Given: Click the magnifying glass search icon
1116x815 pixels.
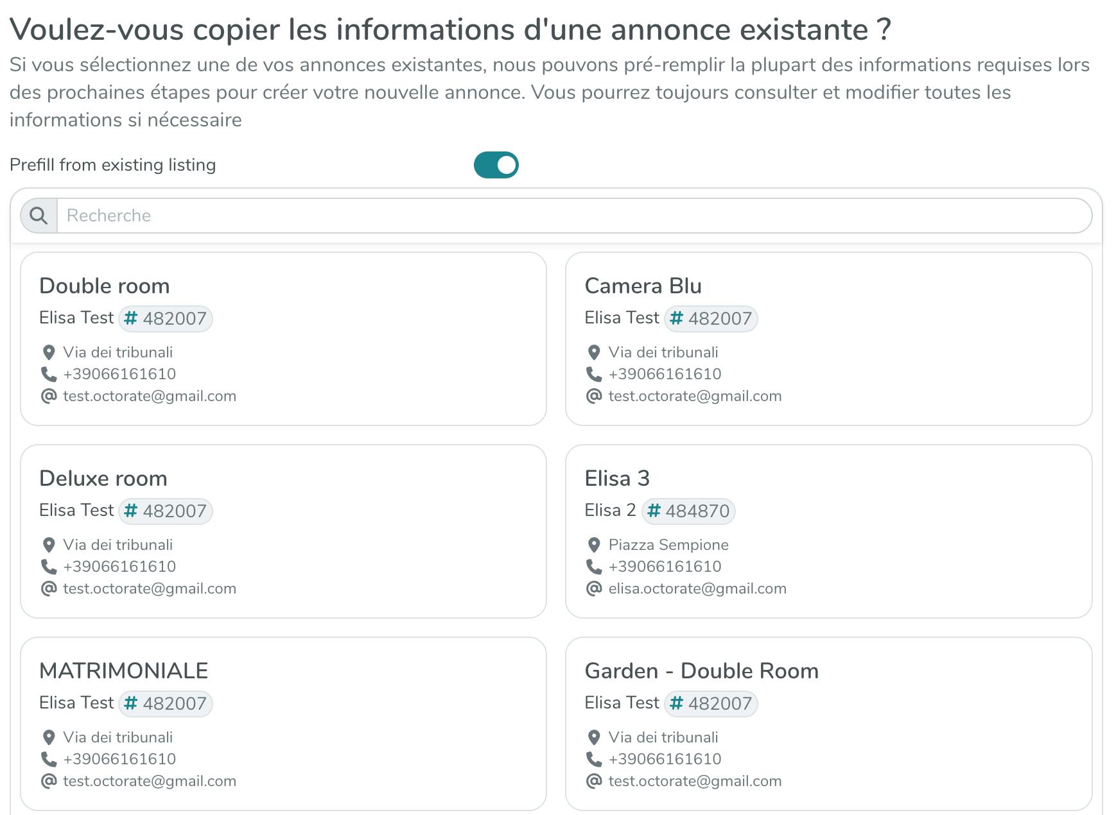Looking at the screenshot, I should 39,216.
